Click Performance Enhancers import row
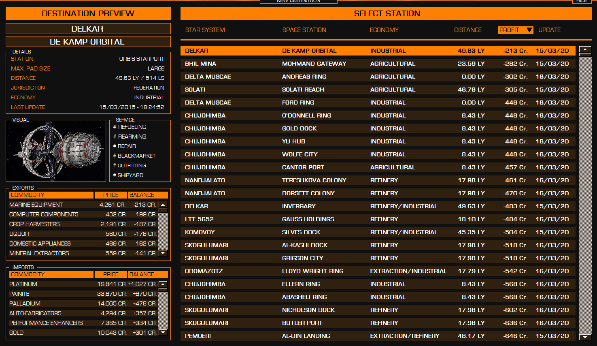This screenshot has width=597, height=346. 83,323
